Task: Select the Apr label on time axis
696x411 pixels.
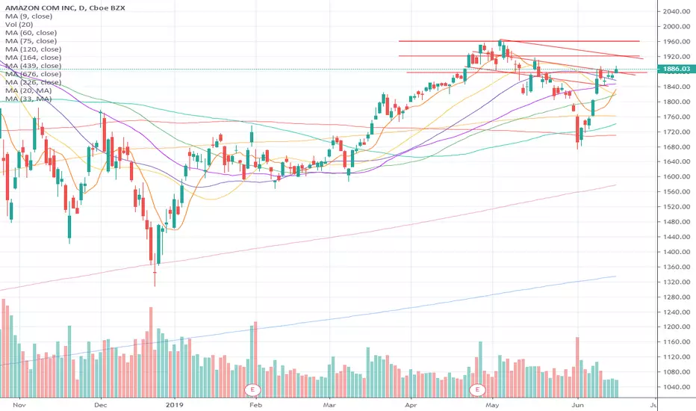Action: coord(411,405)
